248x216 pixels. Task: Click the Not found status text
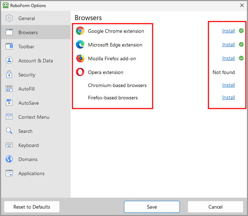pyautogui.click(x=224, y=72)
